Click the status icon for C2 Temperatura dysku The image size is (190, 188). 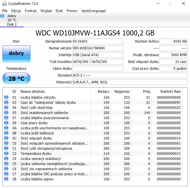(x=6, y=153)
